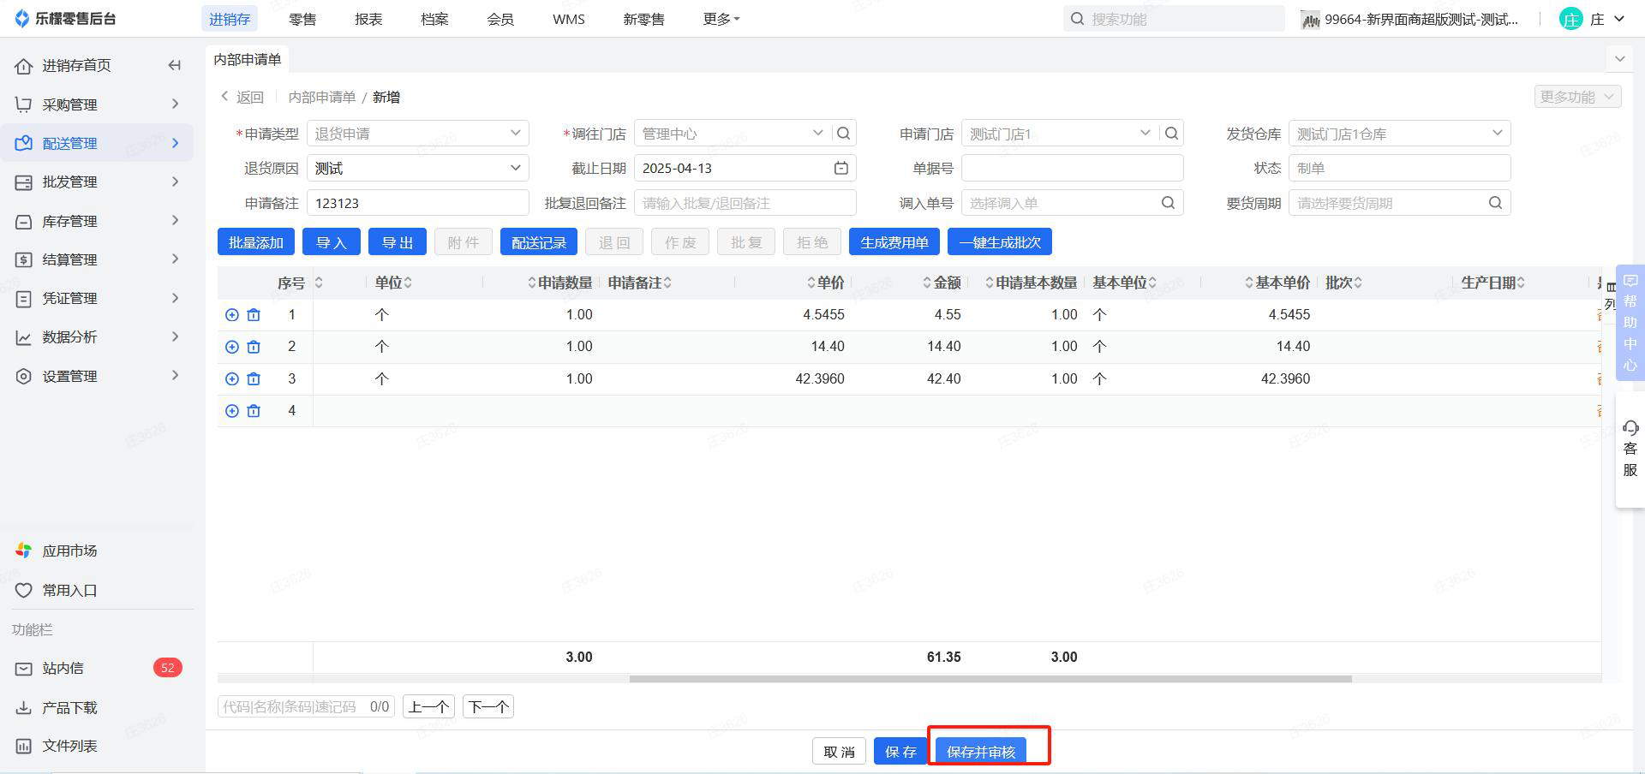
Task: Open the 更多 top menu
Action: pos(721,19)
